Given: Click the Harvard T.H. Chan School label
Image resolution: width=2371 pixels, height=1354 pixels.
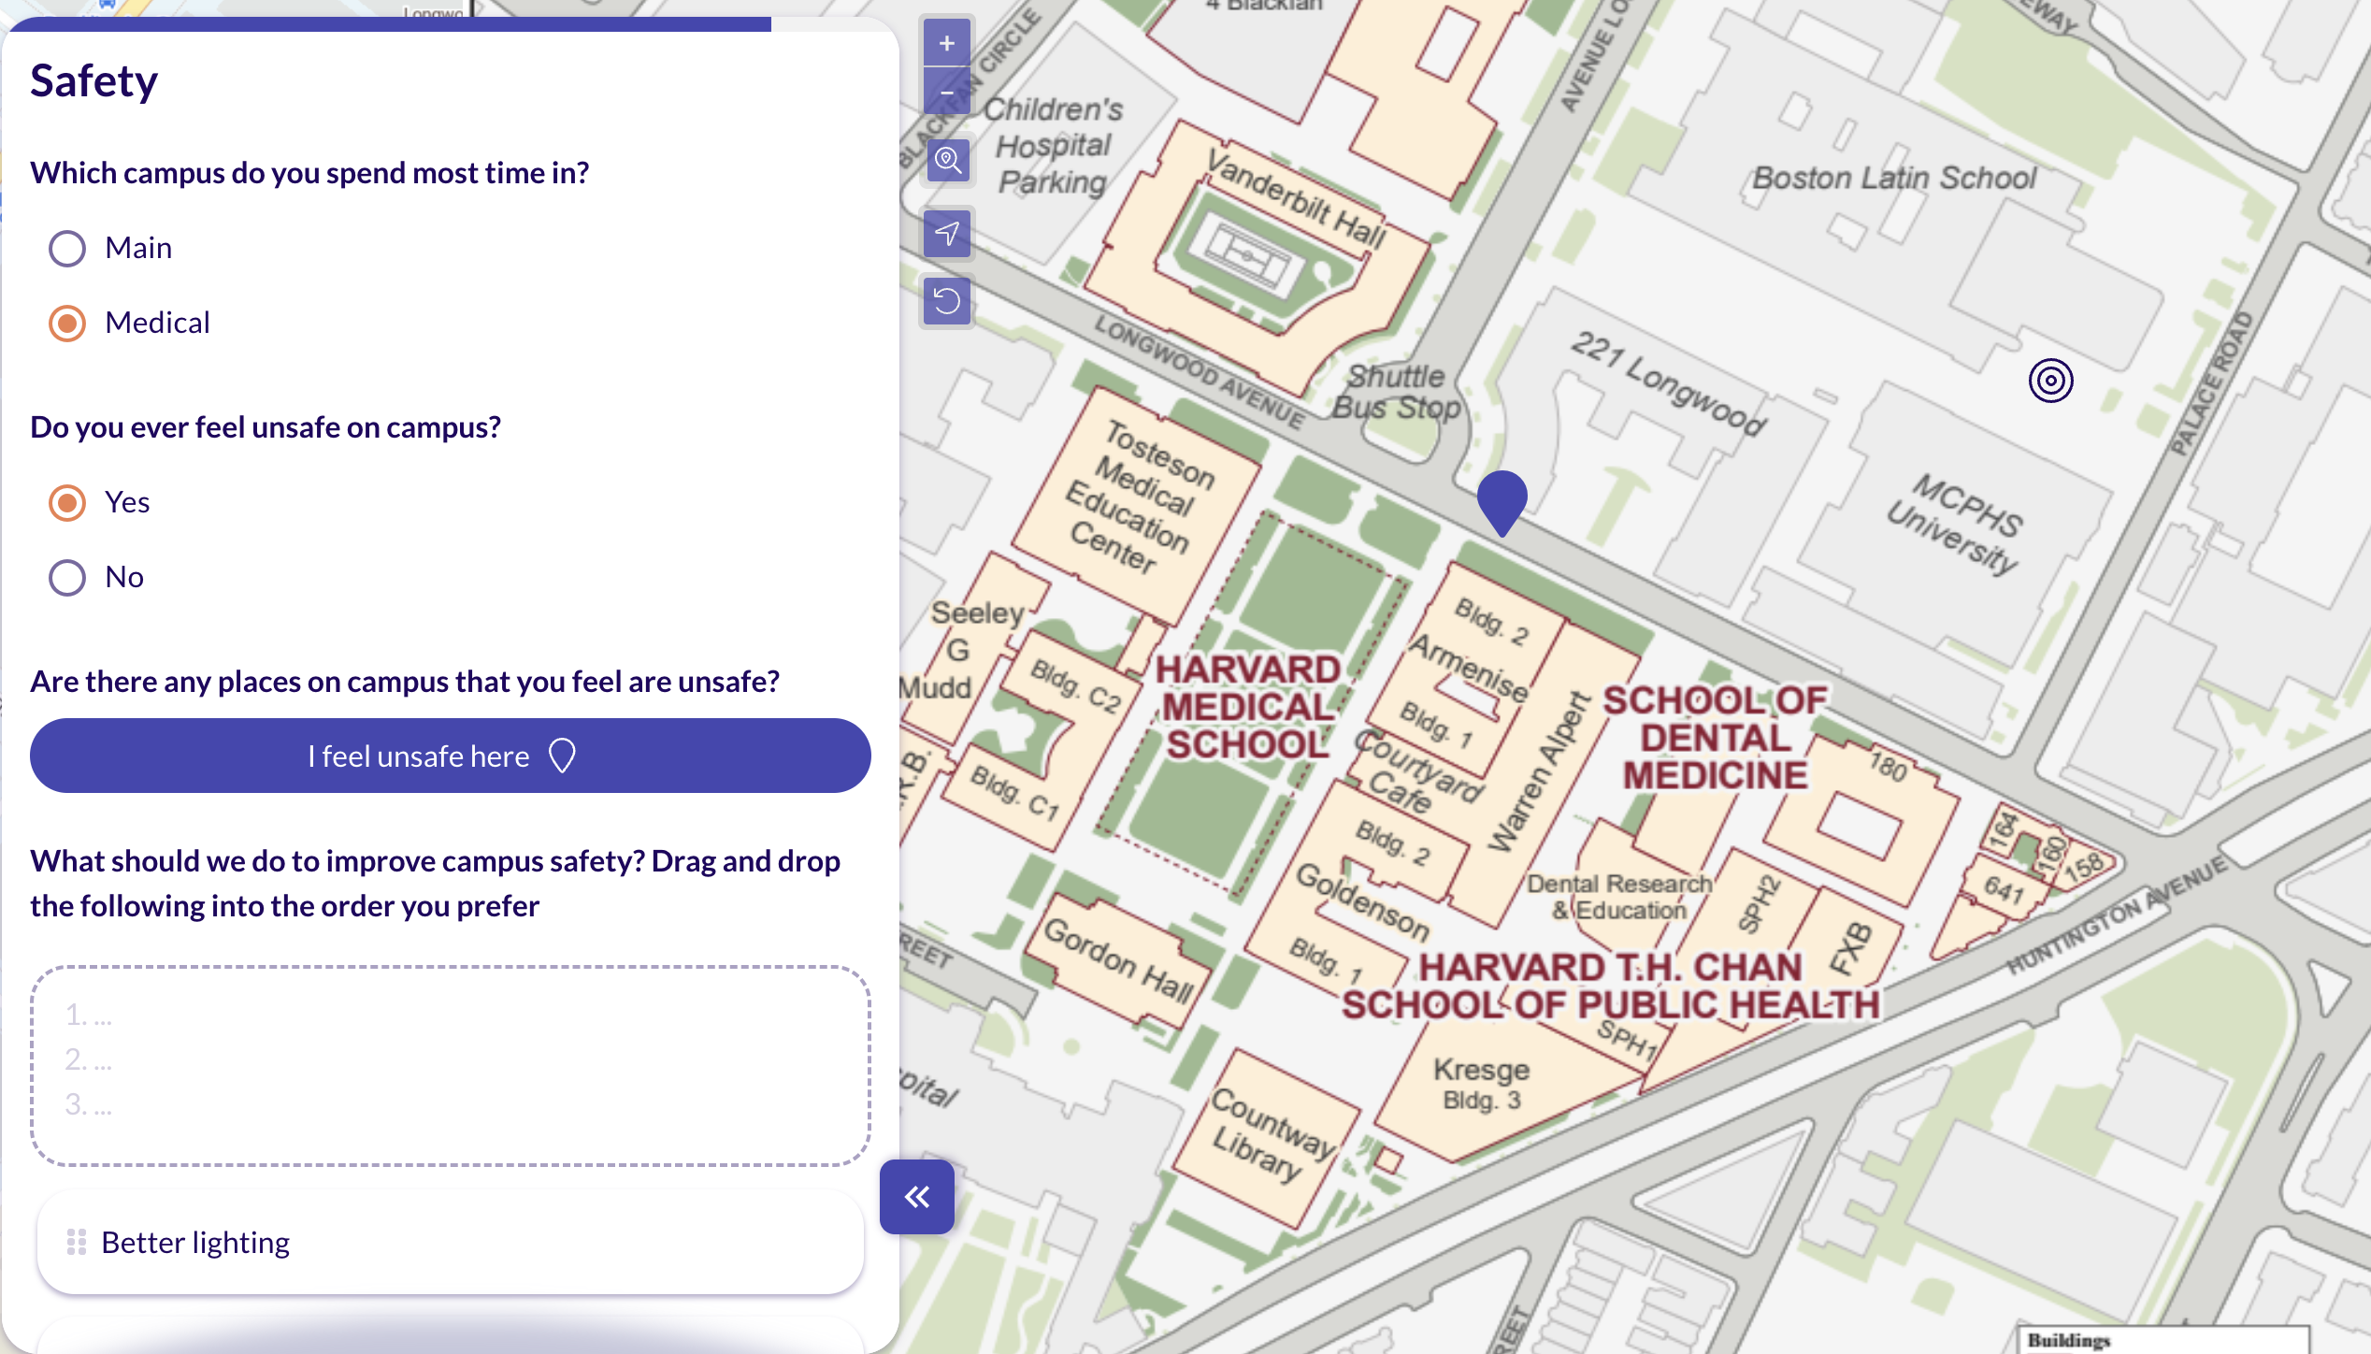Looking at the screenshot, I should pyautogui.click(x=1610, y=986).
